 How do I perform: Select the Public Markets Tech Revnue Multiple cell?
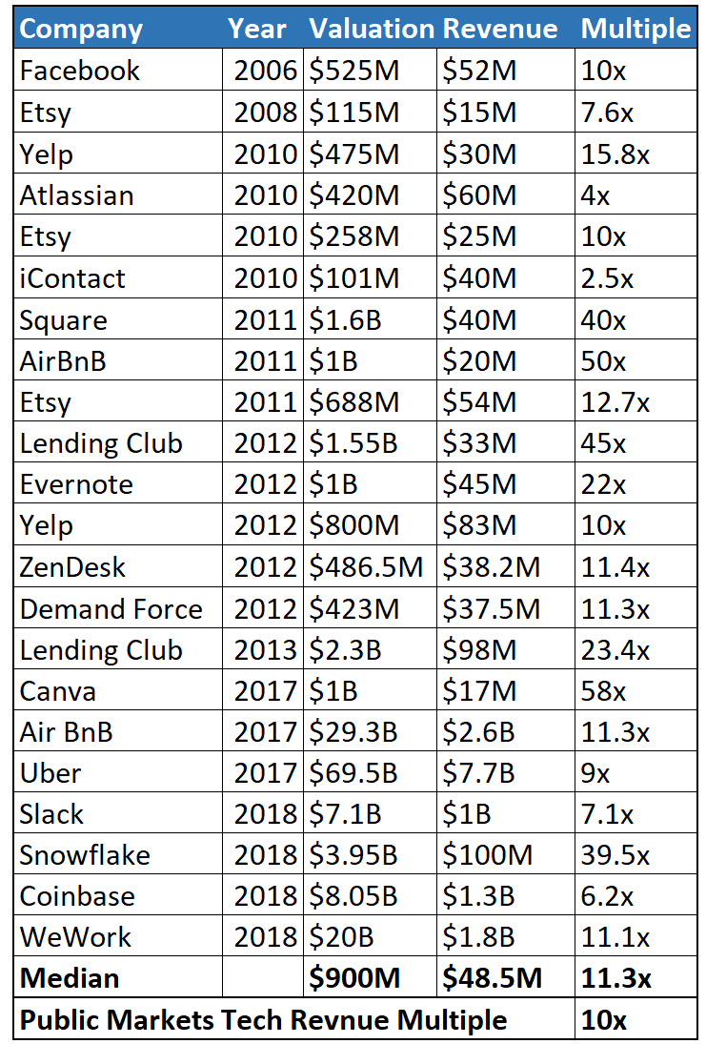pyautogui.click(x=264, y=1020)
